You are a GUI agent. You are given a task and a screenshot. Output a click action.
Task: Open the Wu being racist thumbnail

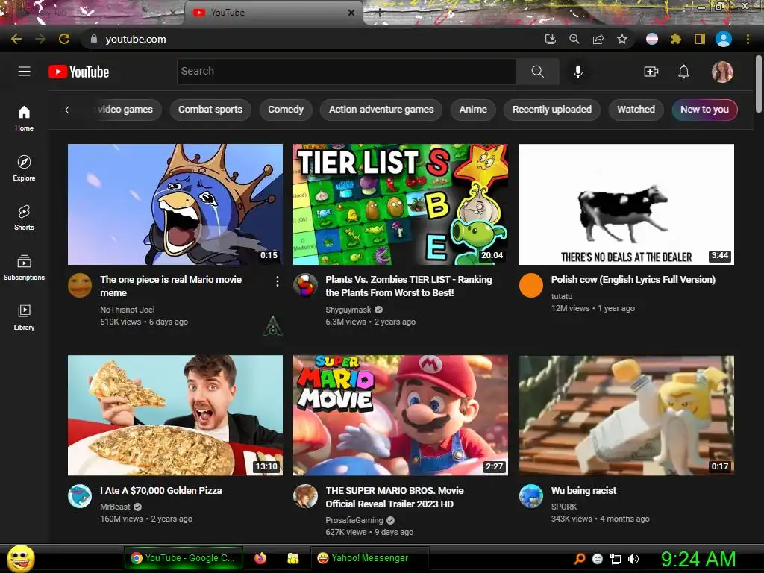coord(627,415)
